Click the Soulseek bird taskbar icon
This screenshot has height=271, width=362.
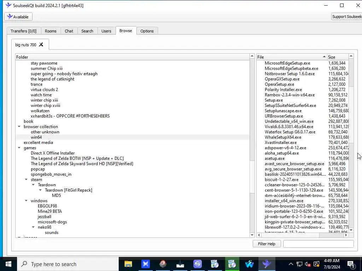[267, 264]
